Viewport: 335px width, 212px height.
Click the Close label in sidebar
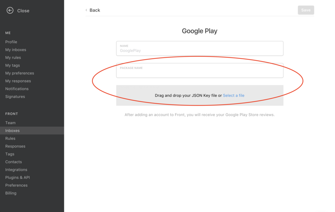pyautogui.click(x=23, y=11)
